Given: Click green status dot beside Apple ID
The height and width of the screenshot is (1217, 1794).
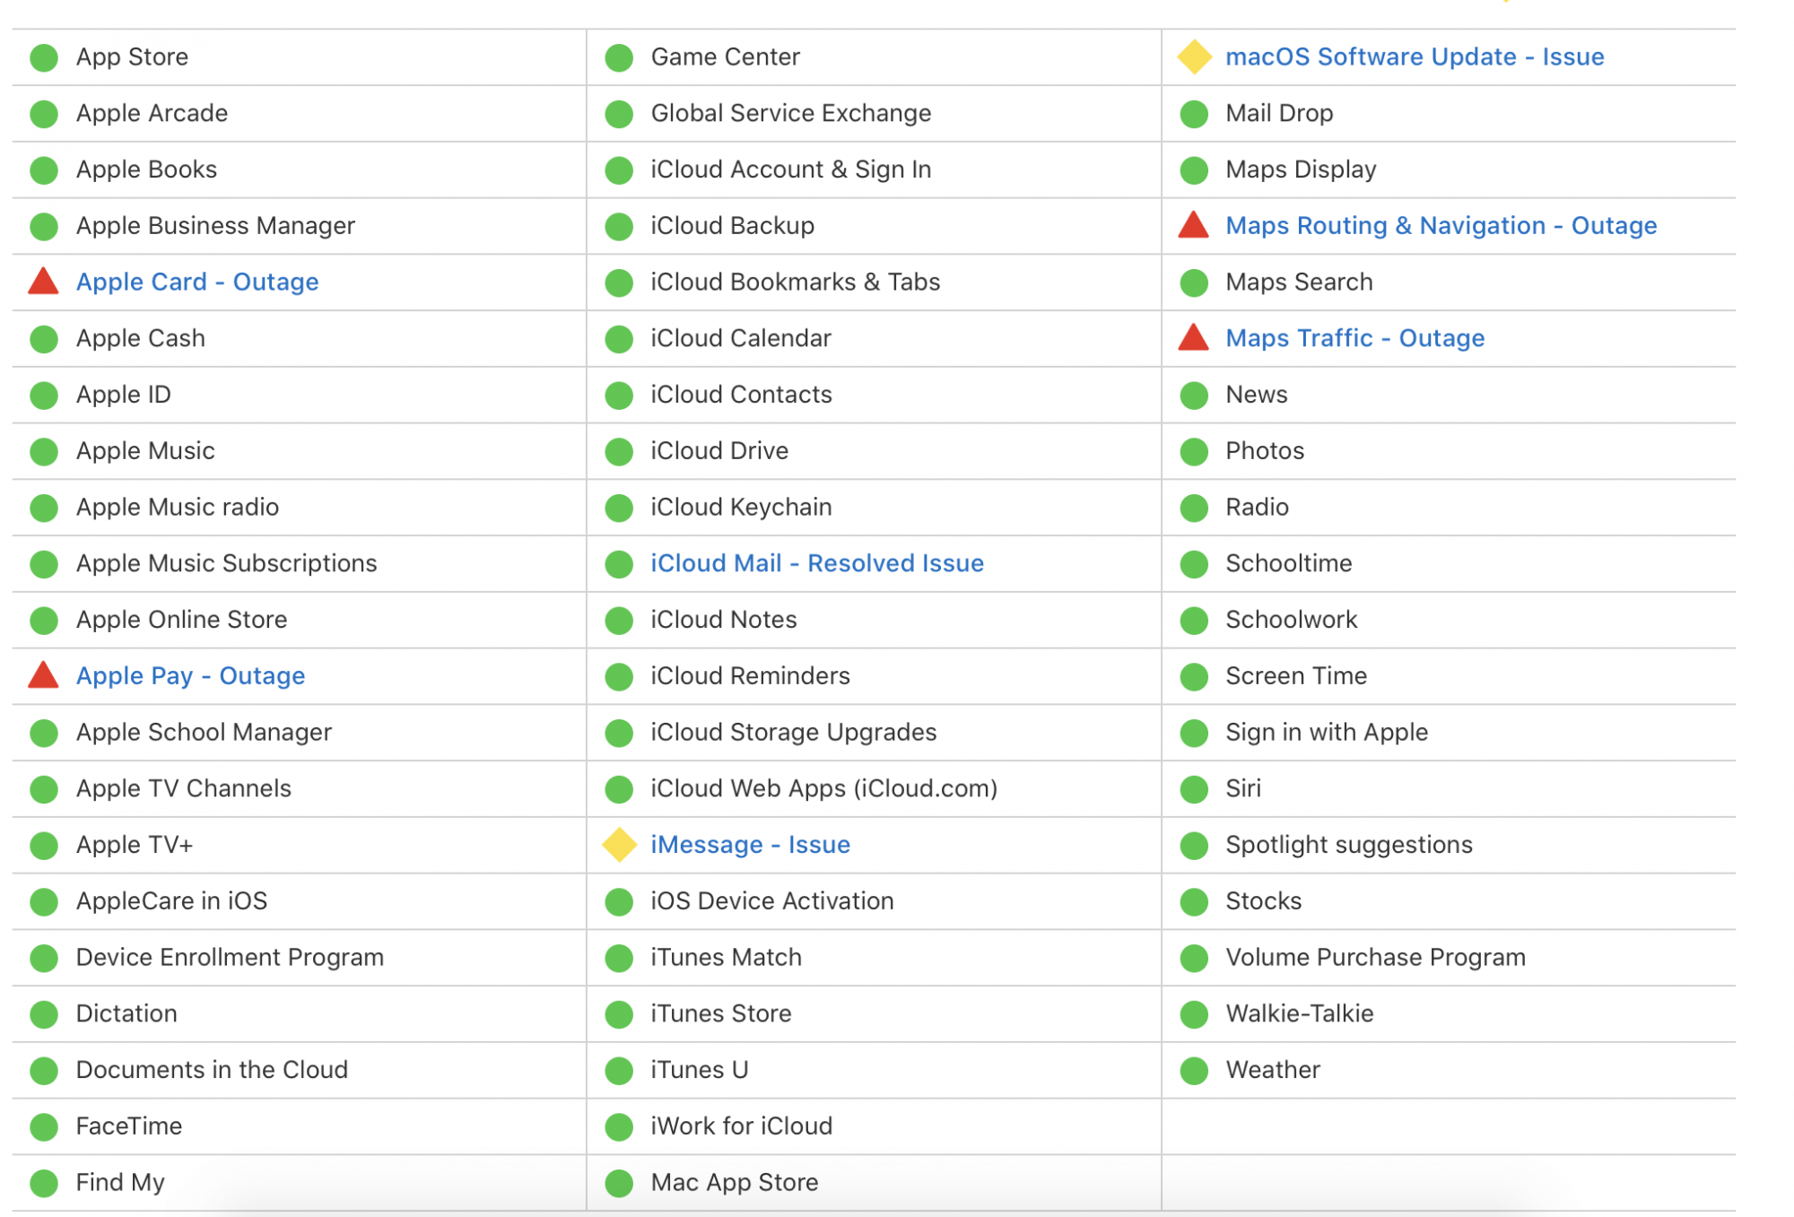Looking at the screenshot, I should (x=44, y=396).
